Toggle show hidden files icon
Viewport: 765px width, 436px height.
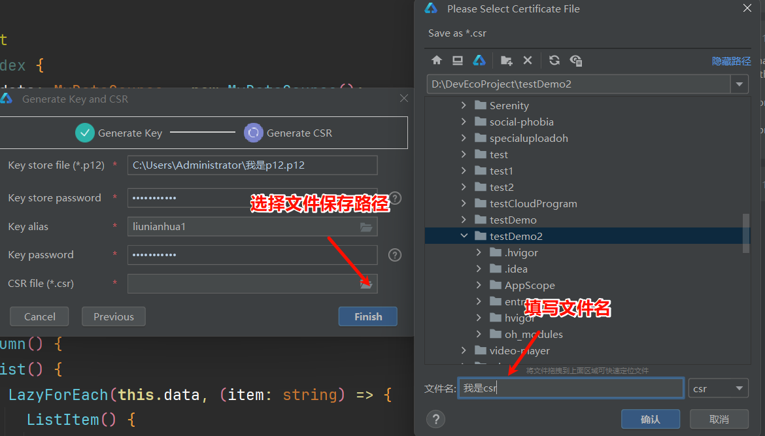click(x=575, y=61)
